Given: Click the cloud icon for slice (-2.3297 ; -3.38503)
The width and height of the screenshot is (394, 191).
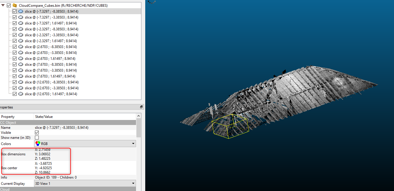Looking at the screenshot, I should (x=21, y=35).
